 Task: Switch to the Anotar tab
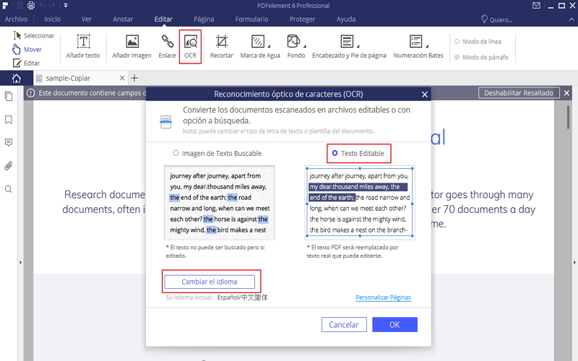[123, 19]
